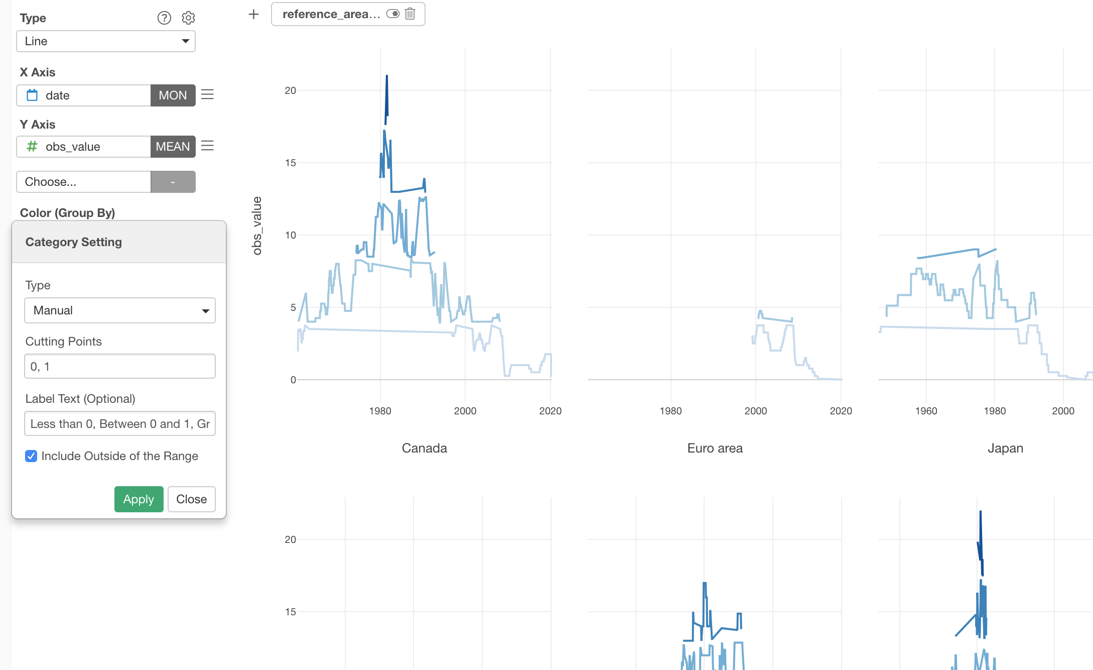
Task: Open X Axis hamburger menu
Action: [207, 95]
